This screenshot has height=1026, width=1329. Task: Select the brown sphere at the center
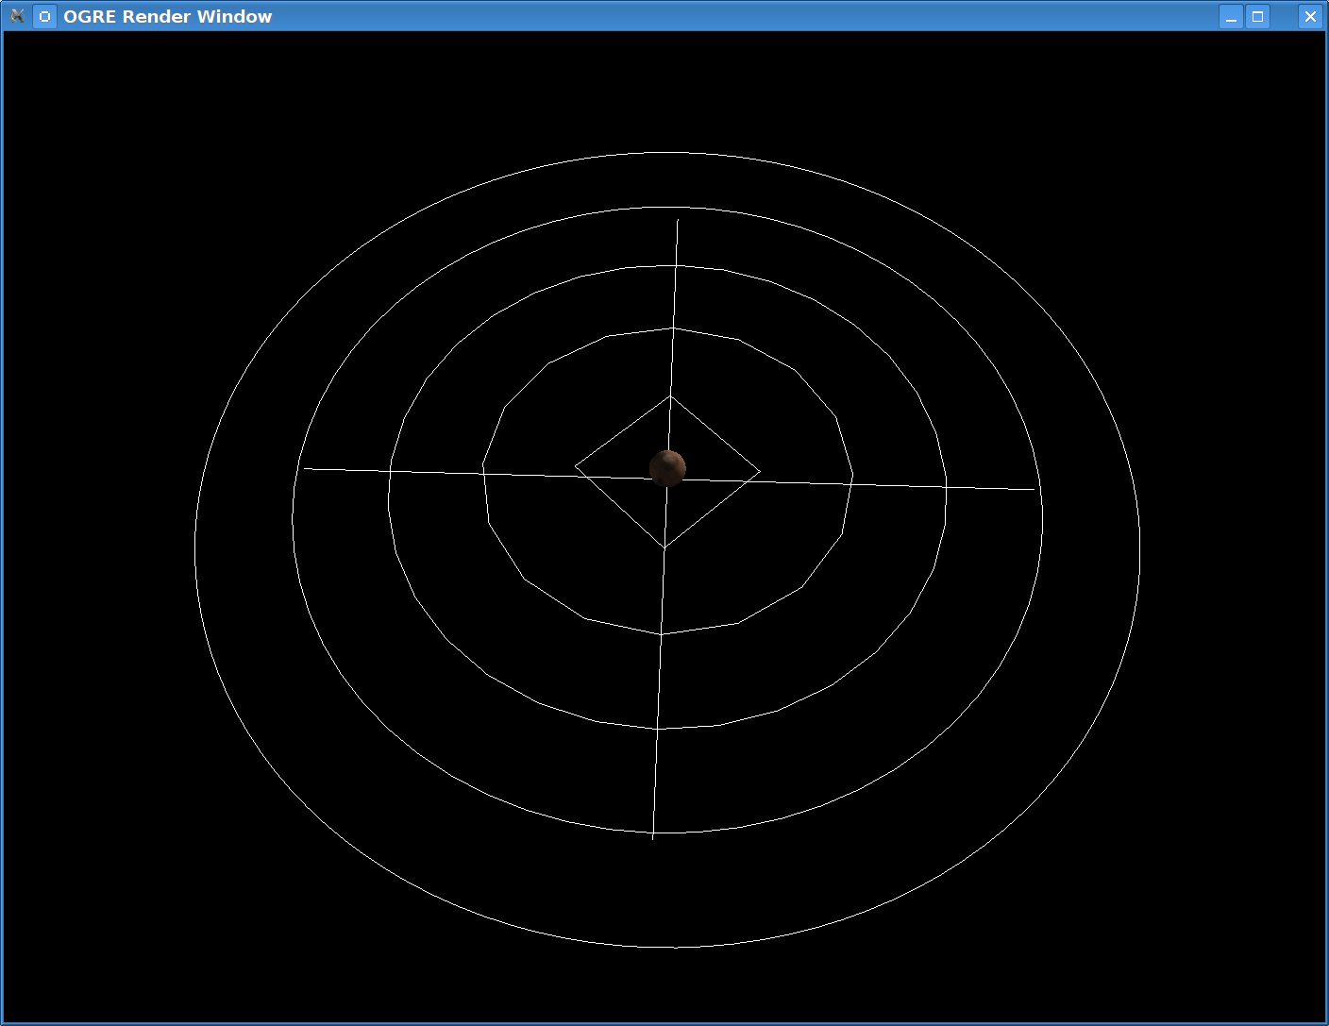(667, 467)
